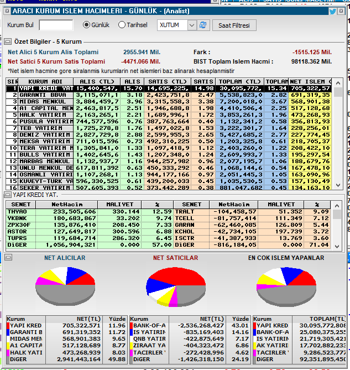The width and height of the screenshot is (350, 370).
Task: Click the ASTOR stock row
Action: coord(90,232)
